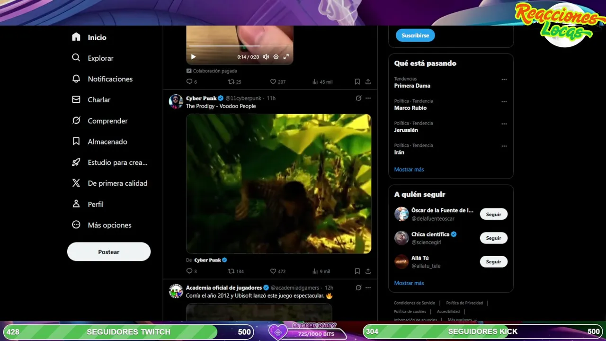The image size is (606, 341).
Task: Open Charlar envelope icon
Action: 76,99
